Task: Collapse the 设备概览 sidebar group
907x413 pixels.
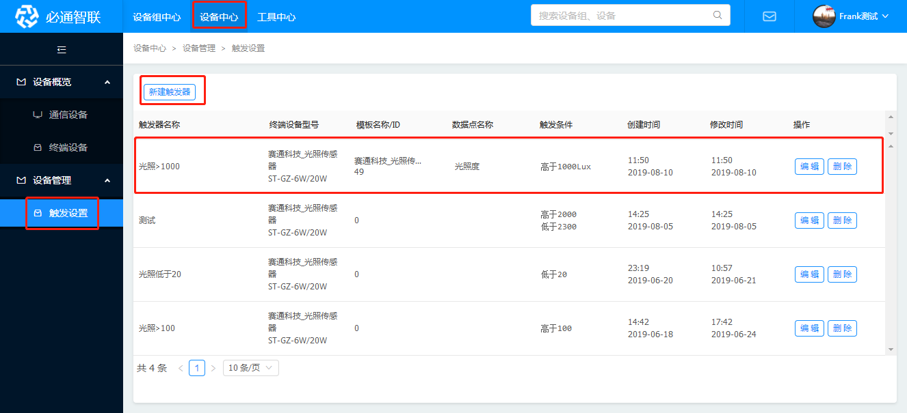Action: (107, 82)
